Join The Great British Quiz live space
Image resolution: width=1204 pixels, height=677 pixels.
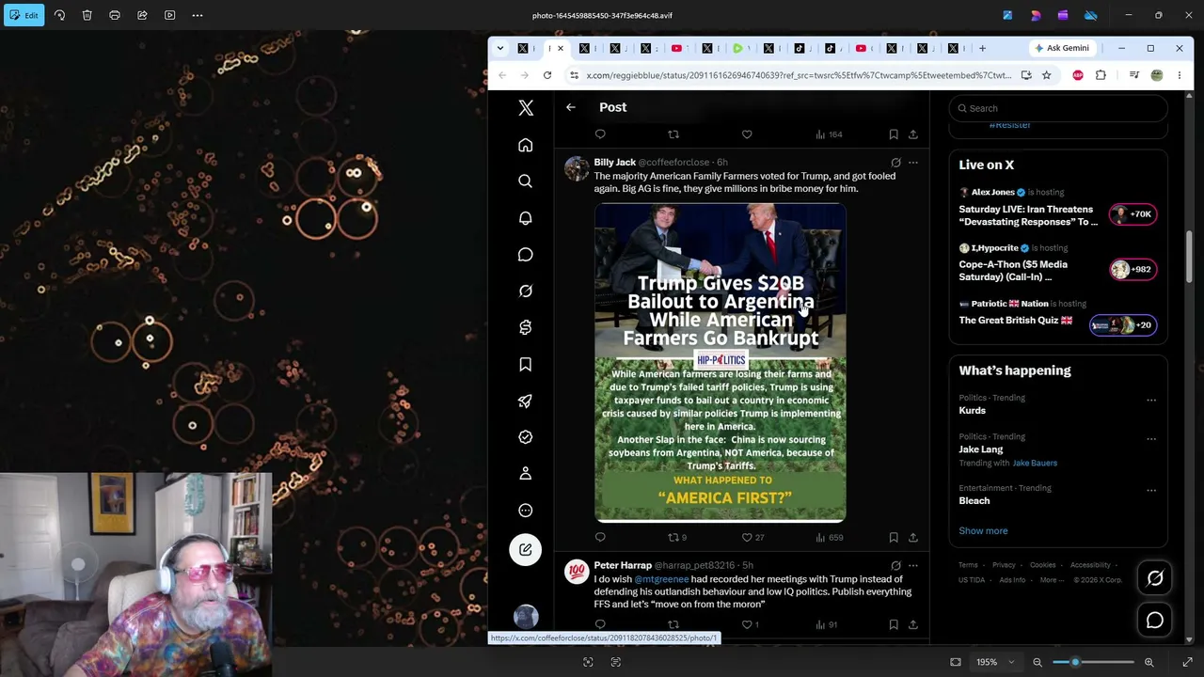(1122, 325)
